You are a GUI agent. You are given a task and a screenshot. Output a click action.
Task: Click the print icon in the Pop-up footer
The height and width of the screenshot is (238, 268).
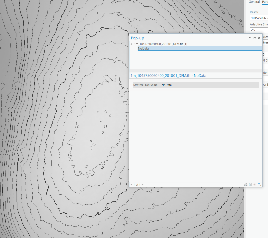coord(246,184)
